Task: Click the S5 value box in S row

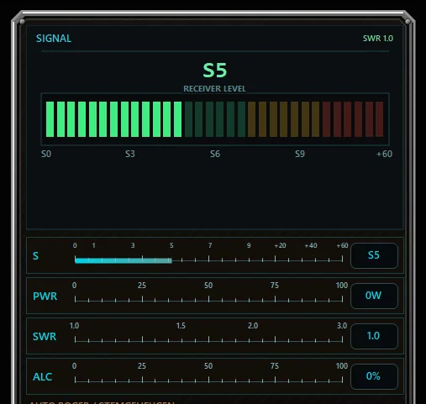Action: [374, 255]
